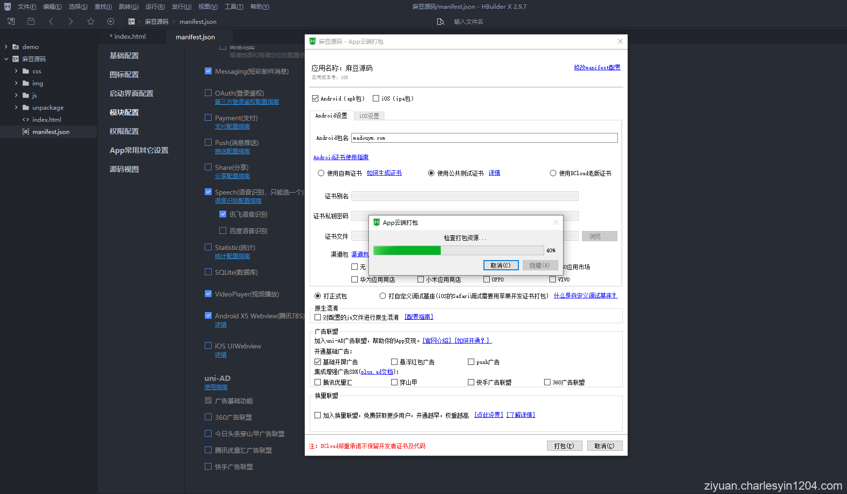Switch to the iOS设置 tab
Screen dimensions: 847x494
coord(369,115)
